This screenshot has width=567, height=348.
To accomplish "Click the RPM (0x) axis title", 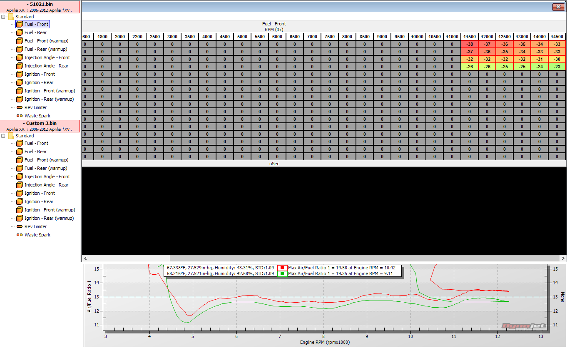I will point(274,30).
